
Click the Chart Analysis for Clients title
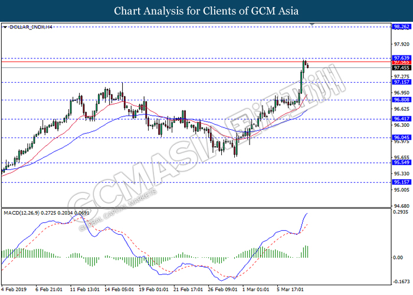tap(206, 11)
